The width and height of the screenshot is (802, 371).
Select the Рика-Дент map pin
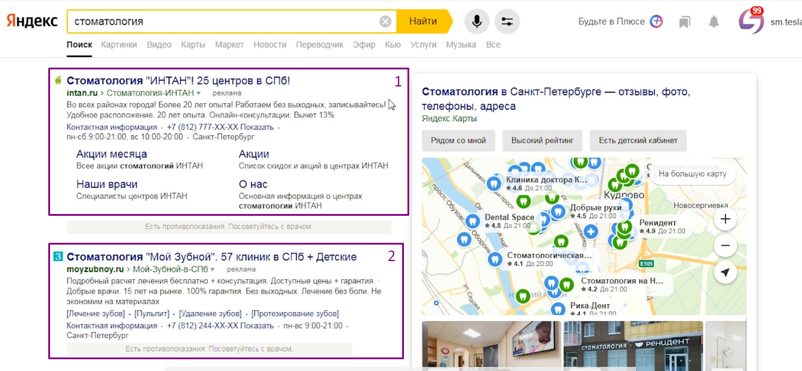click(558, 309)
